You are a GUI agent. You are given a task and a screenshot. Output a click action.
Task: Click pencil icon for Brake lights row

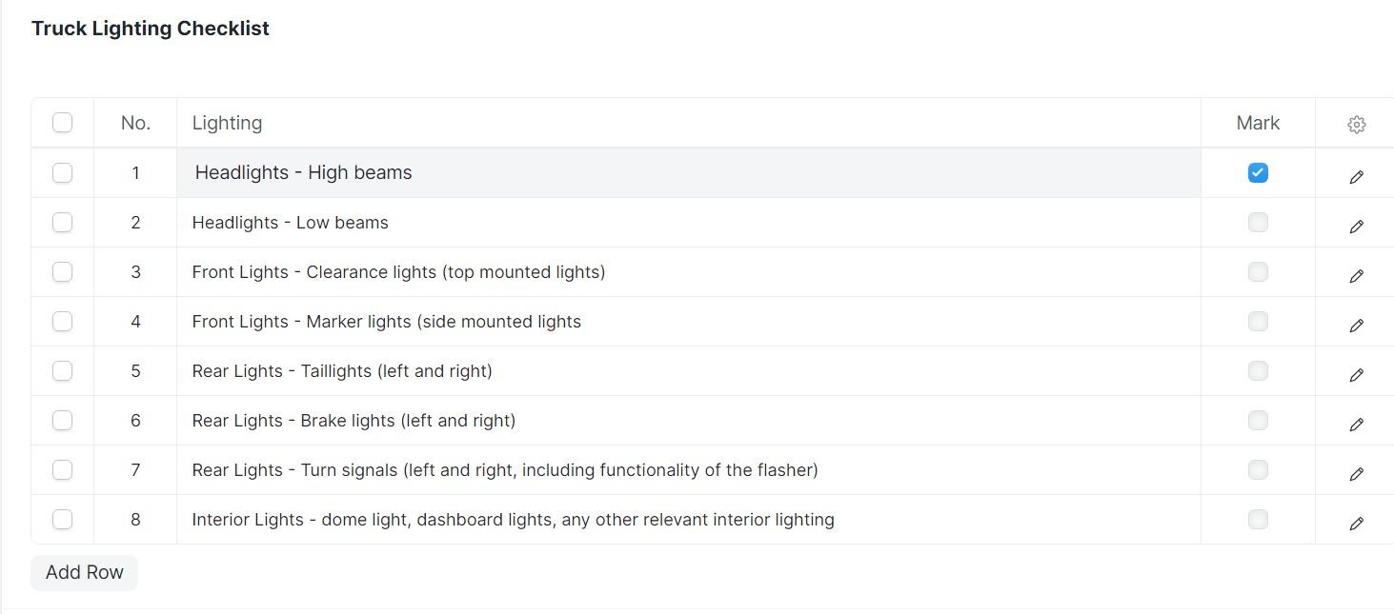(1357, 425)
